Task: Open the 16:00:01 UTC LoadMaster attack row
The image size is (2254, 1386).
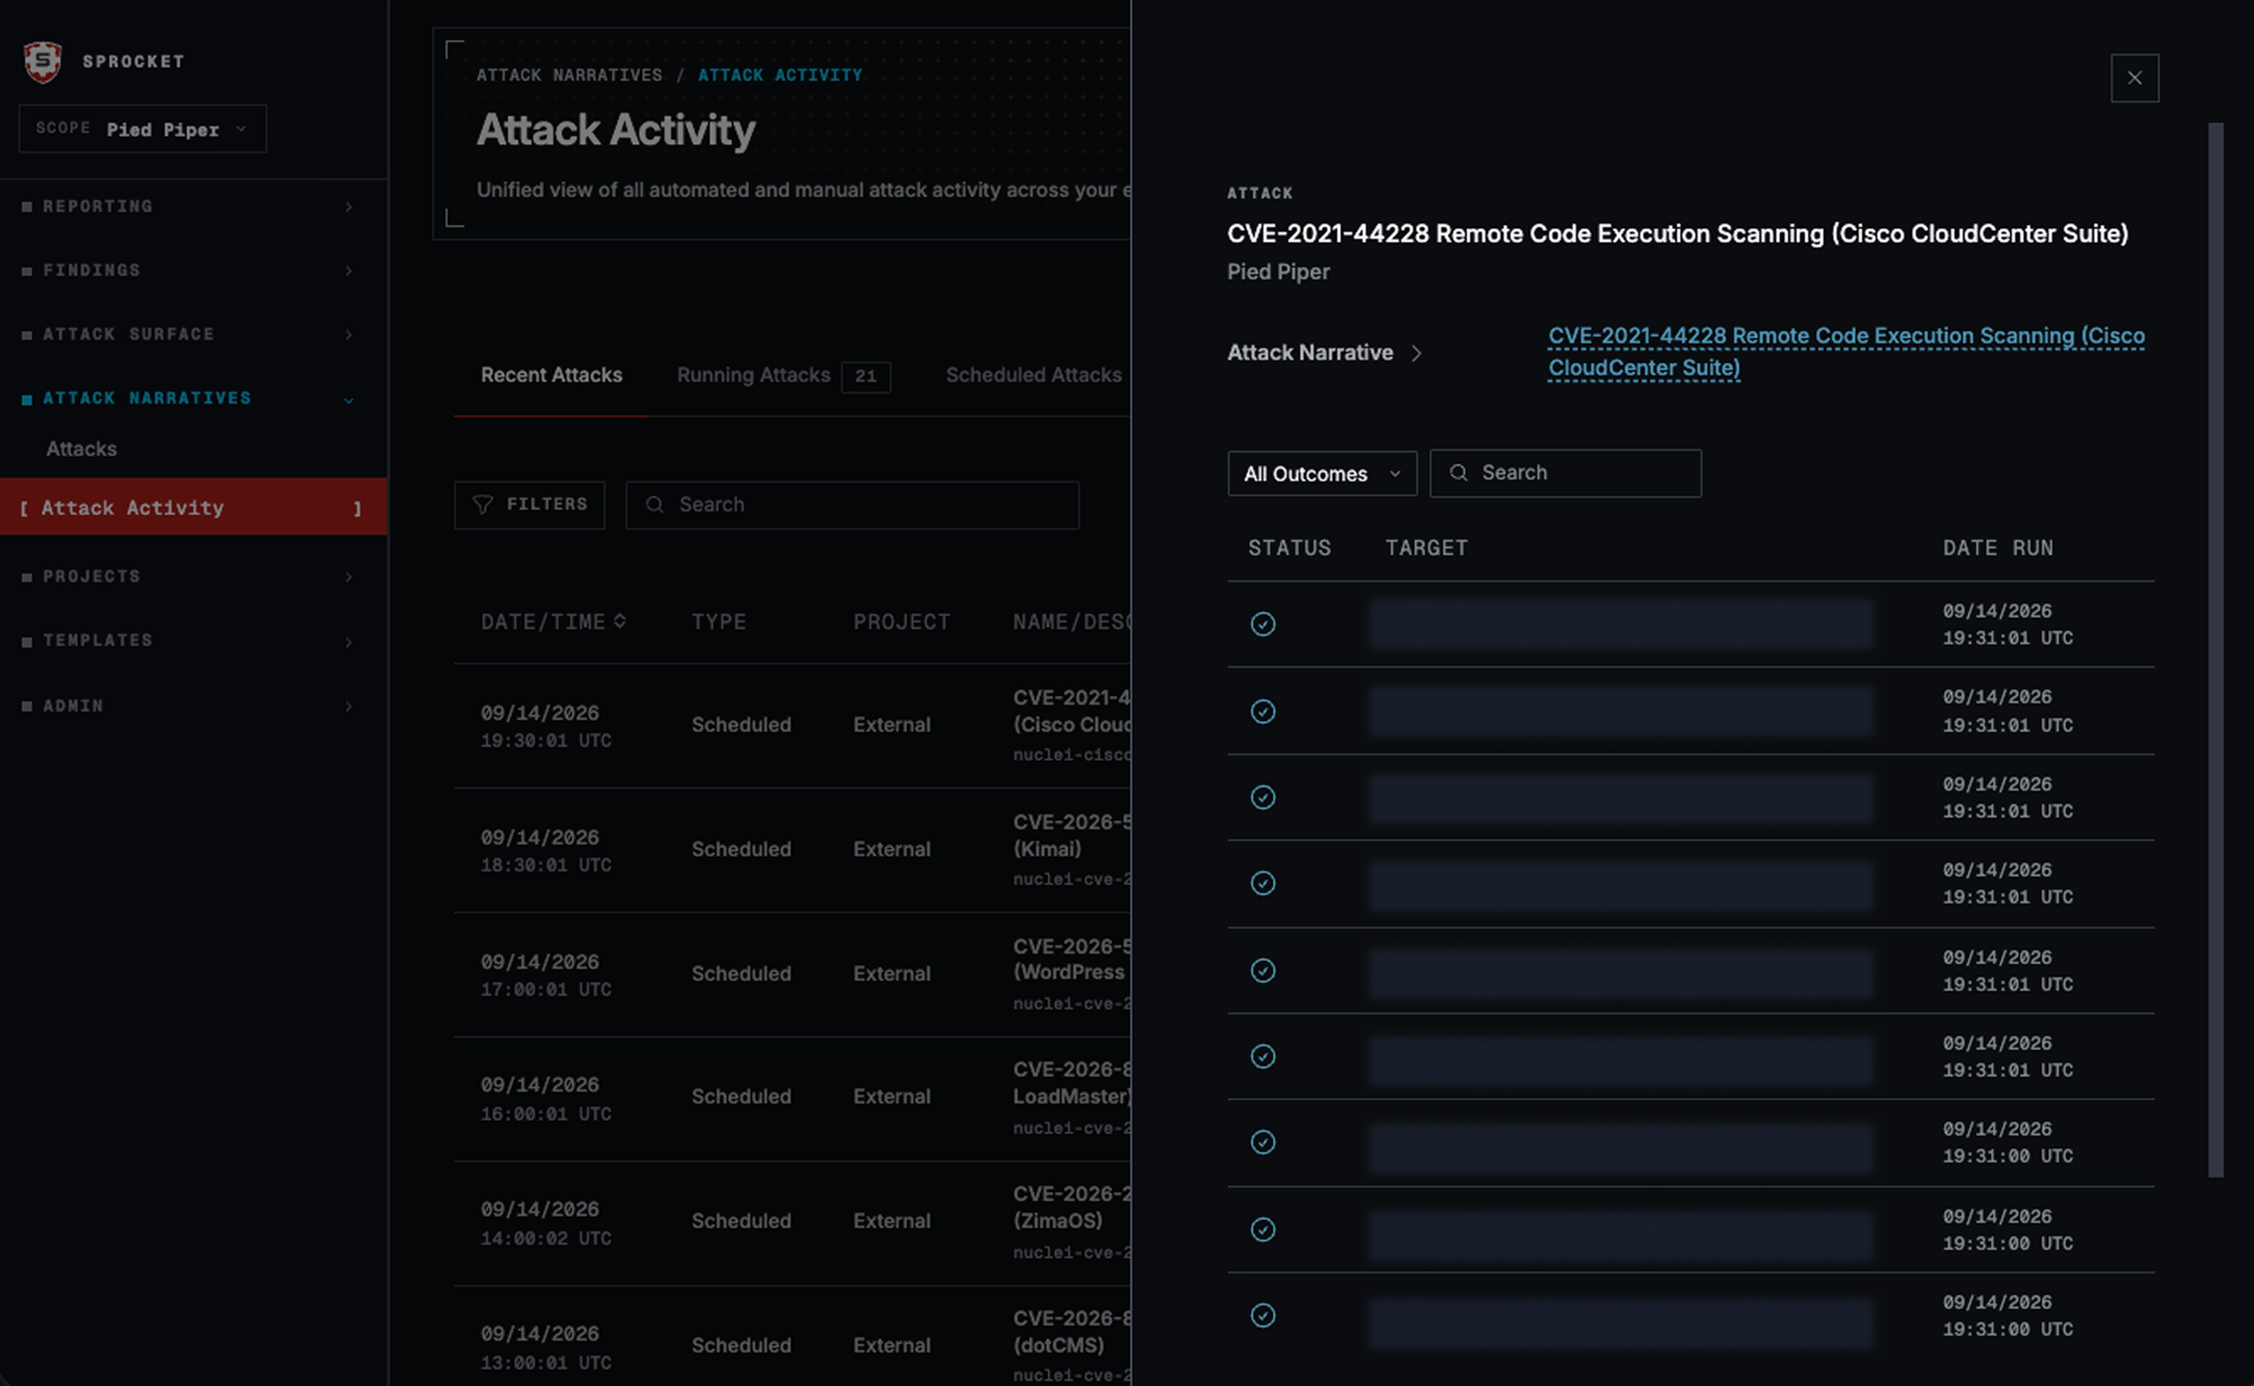Action: pyautogui.click(x=792, y=1098)
